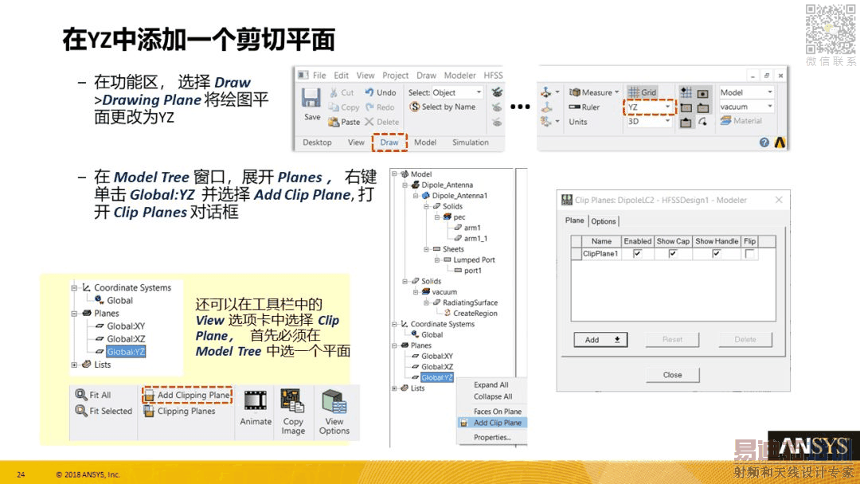Select the arm1_1 tree item
The width and height of the screenshot is (860, 484).
click(x=475, y=238)
